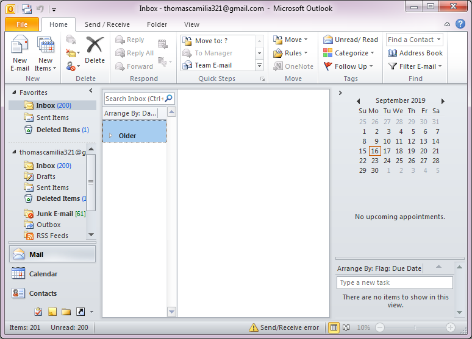Open the Rules dropdown

coord(290,53)
